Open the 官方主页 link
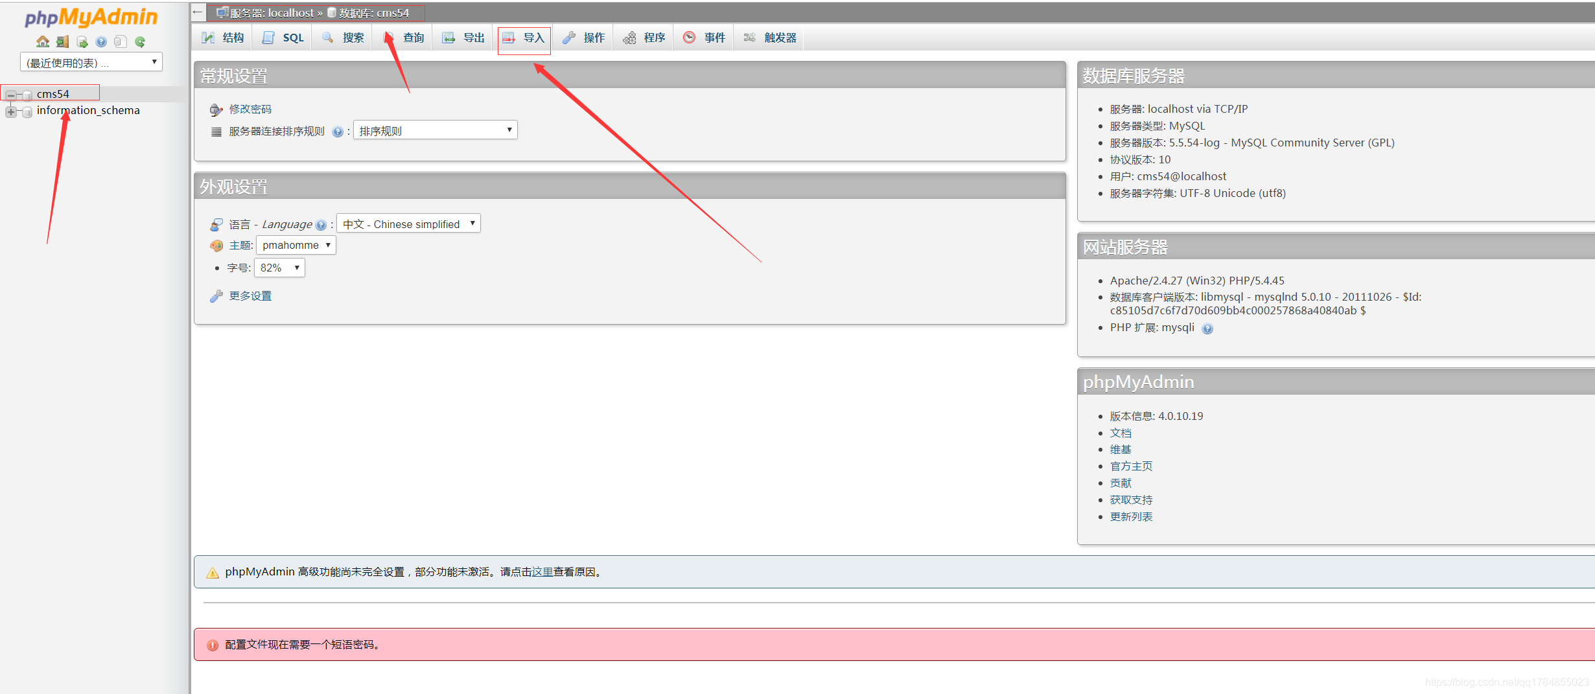1595x694 pixels. coord(1131,466)
